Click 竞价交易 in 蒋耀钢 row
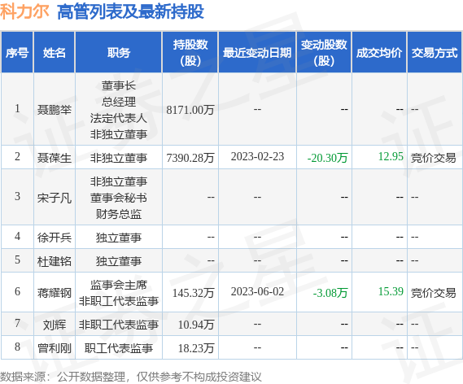The height and width of the screenshot is (384, 463). pyautogui.click(x=433, y=293)
